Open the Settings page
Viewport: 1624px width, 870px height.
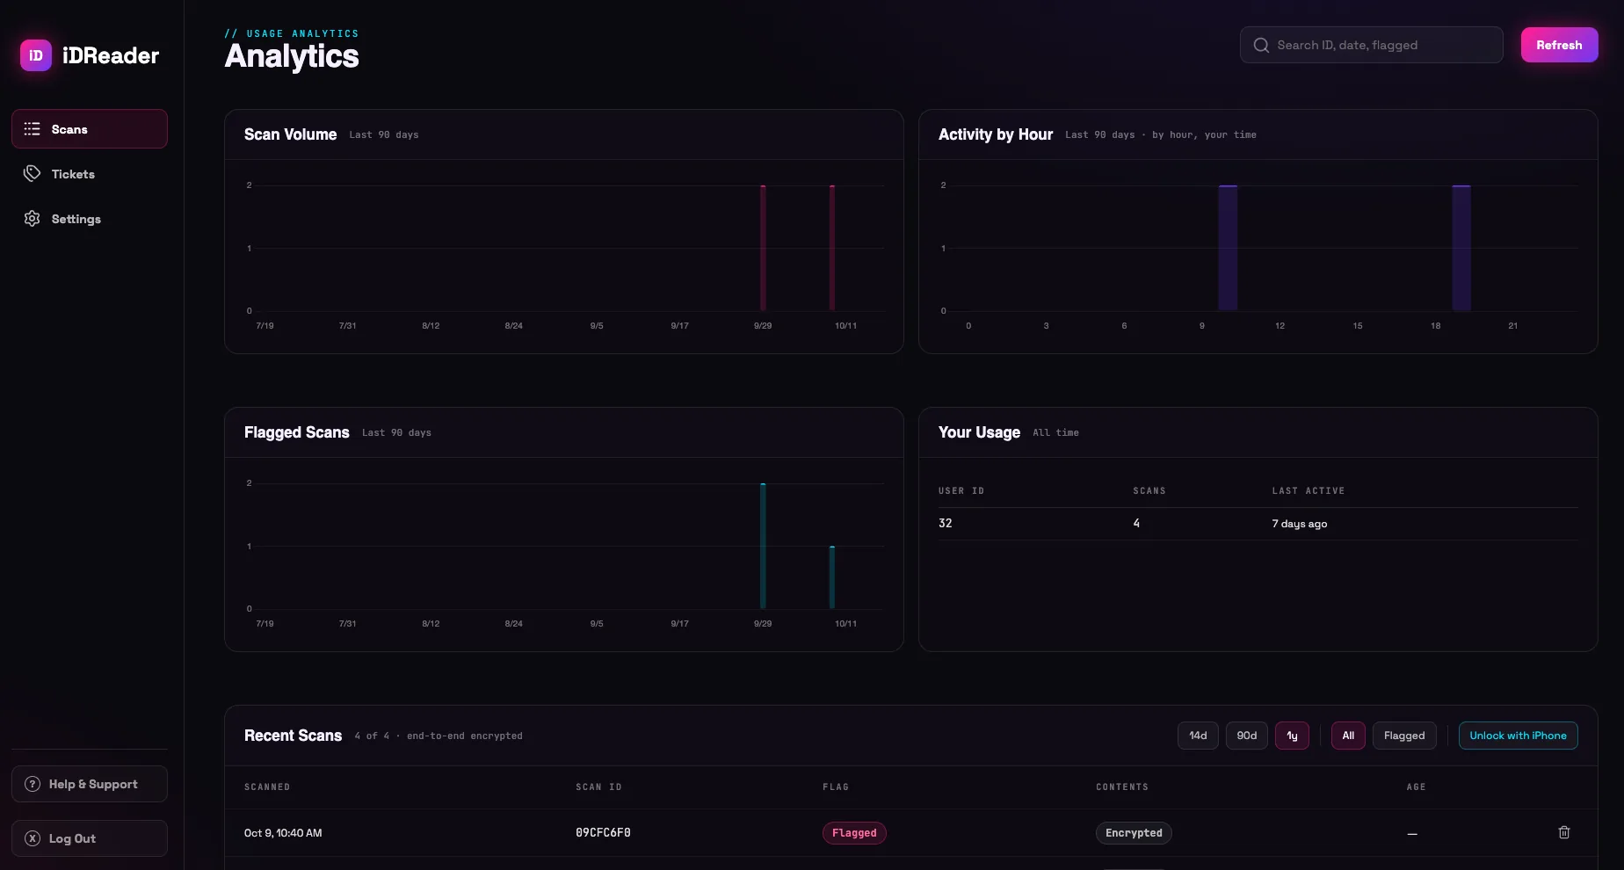pyautogui.click(x=90, y=219)
